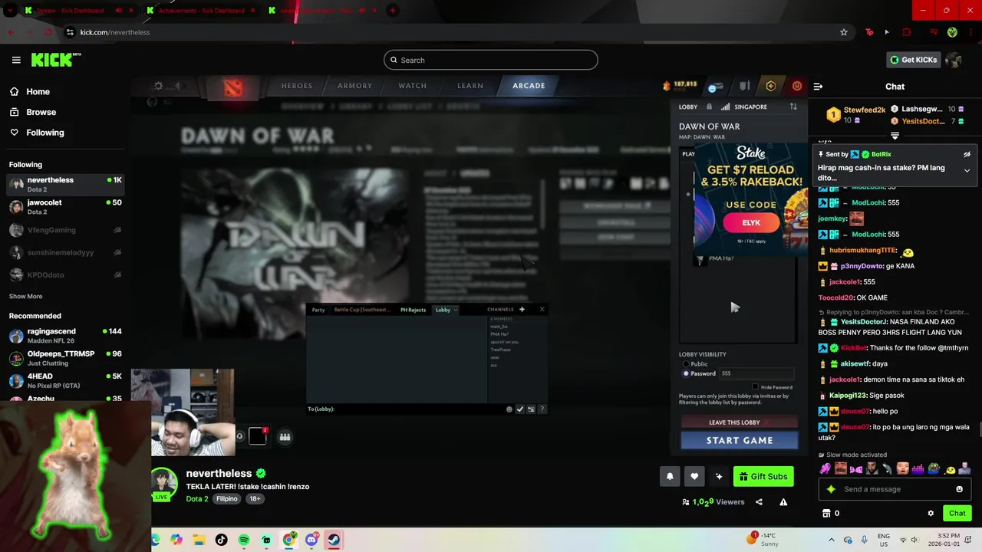Click the lobby swap arrows icon

tap(793, 107)
